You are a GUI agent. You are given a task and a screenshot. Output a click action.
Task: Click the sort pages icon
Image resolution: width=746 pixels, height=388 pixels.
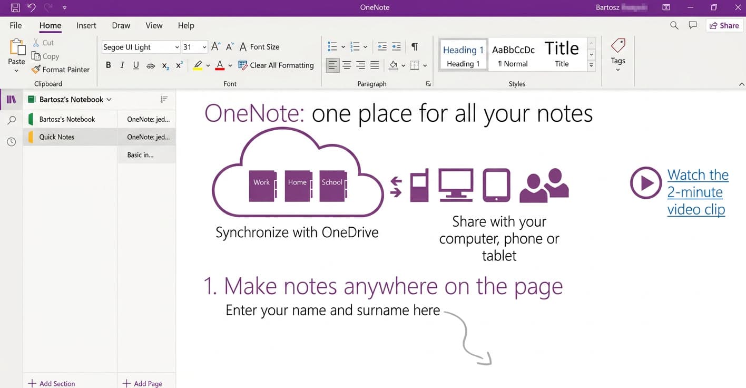(164, 99)
